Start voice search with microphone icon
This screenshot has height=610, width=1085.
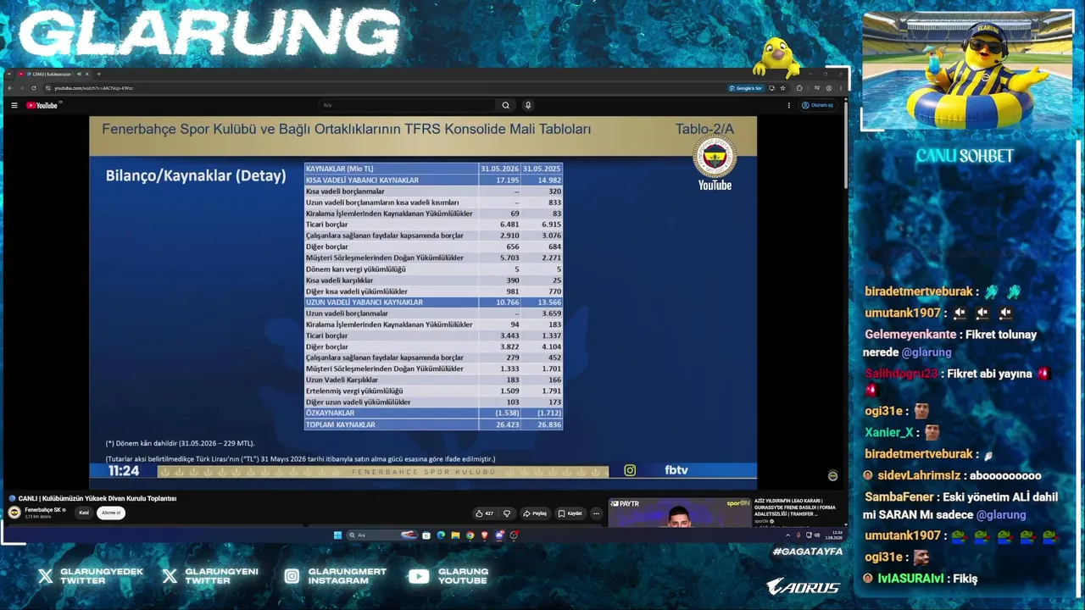[528, 105]
